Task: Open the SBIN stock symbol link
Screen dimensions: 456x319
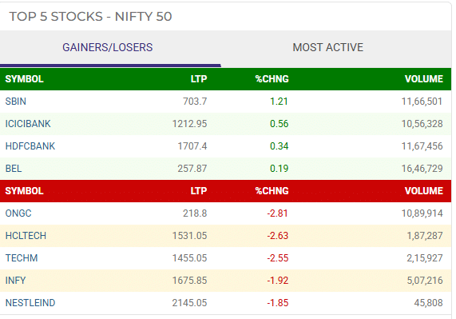Action: 16,102
